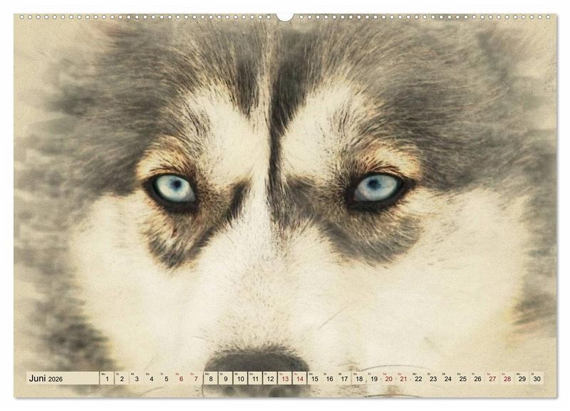Select Sunday day 28 in red

coord(507,378)
